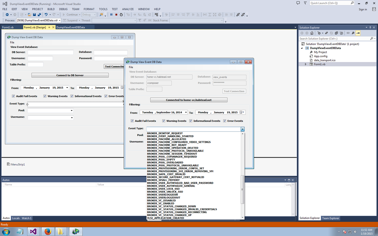Volume speaker icon in system tray
This screenshot has width=378, height=236.
[x=355, y=232]
